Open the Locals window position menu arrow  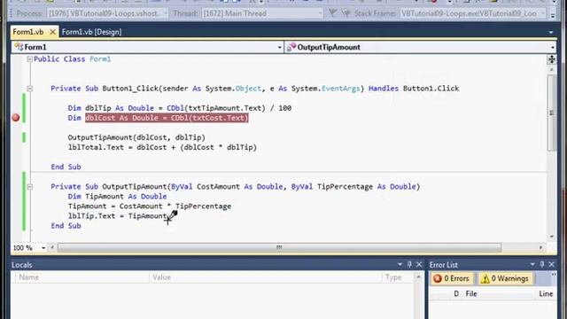(x=400, y=264)
